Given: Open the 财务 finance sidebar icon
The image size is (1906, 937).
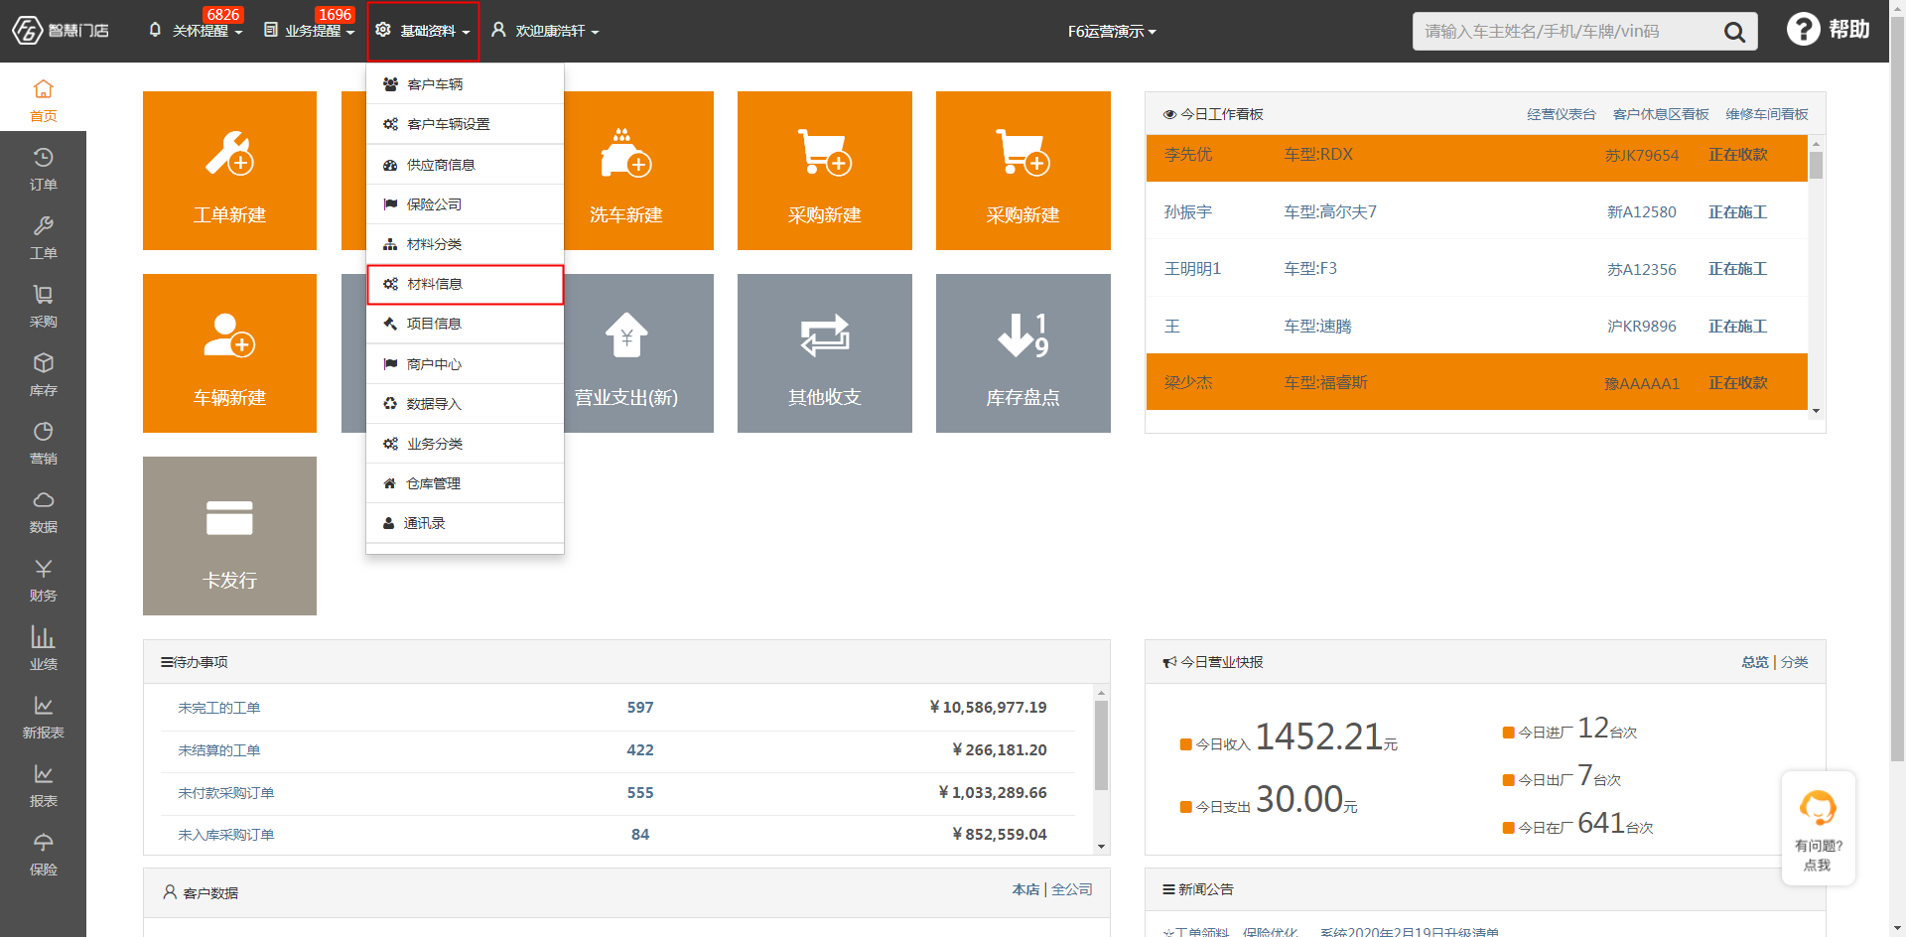Looking at the screenshot, I should tap(43, 580).
